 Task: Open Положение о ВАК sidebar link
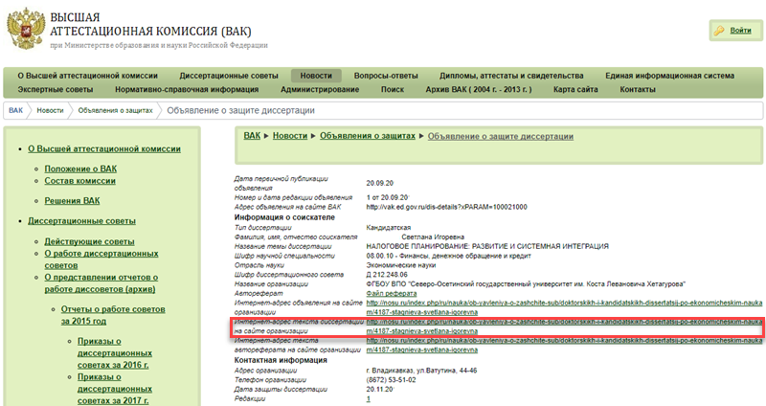click(x=80, y=169)
